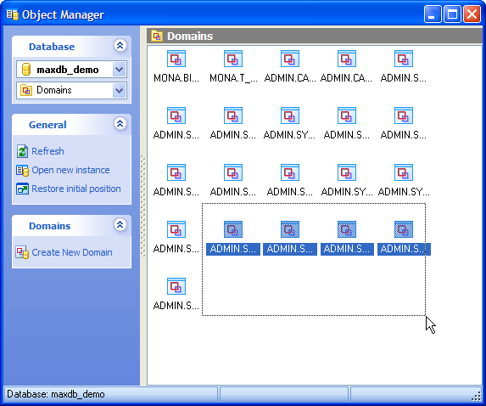Click the Create New Domain link
This screenshot has height=406, width=486.
tap(72, 252)
